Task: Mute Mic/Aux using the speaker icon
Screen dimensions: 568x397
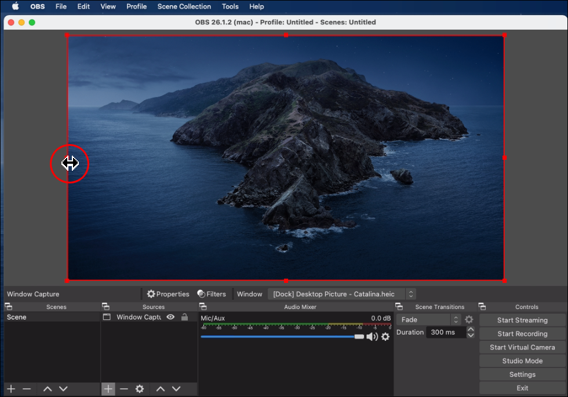Action: click(372, 336)
